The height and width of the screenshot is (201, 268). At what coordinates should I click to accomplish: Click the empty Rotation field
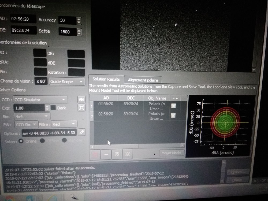pyautogui.click(x=76, y=72)
